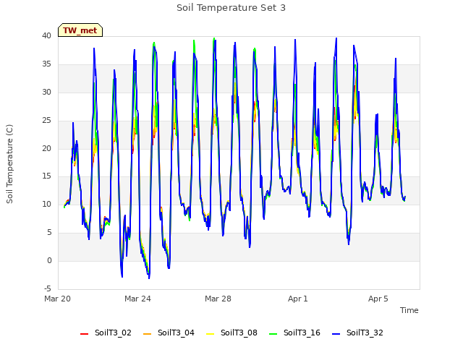Click the 20 y-axis tick label
463x347 pixels.
[46, 148]
